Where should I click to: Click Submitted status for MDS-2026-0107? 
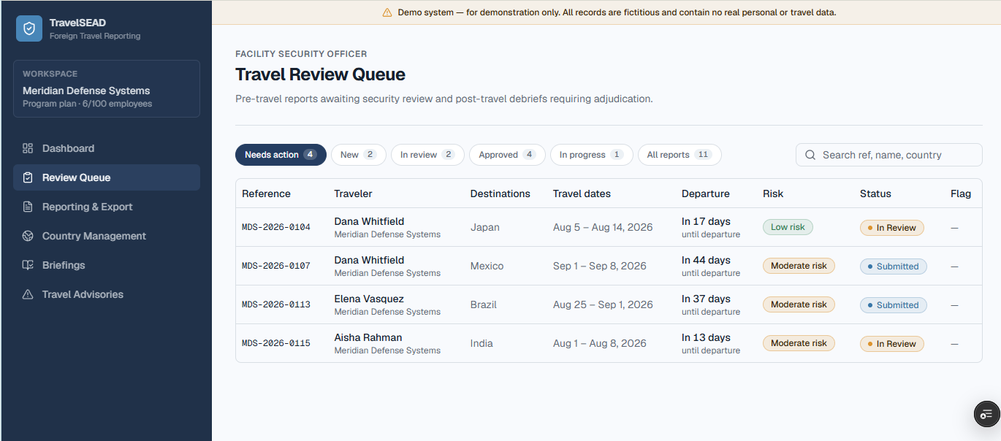tap(894, 266)
